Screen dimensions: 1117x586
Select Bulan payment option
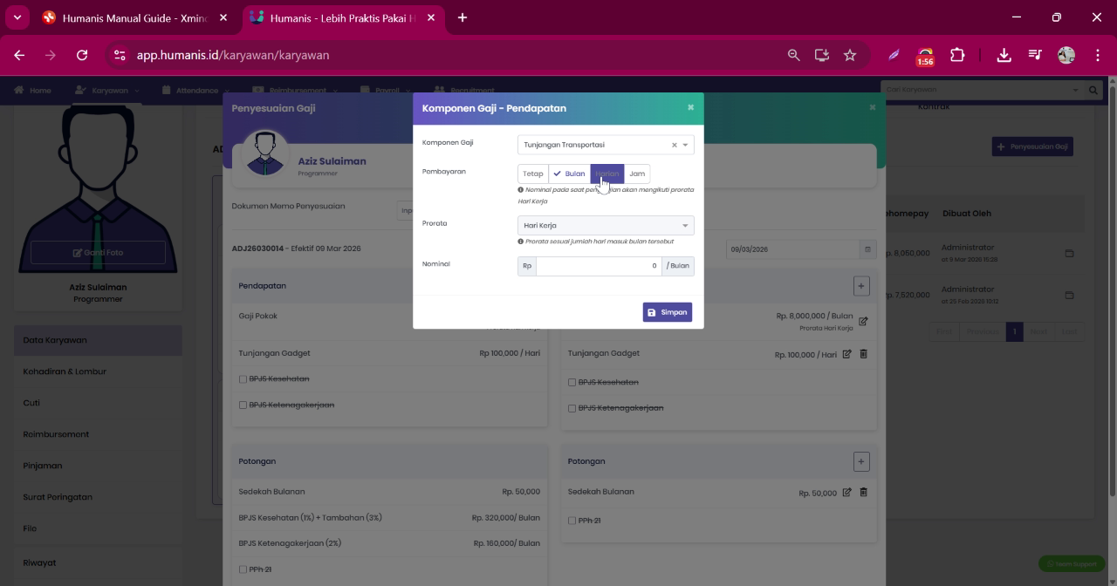[x=569, y=174]
